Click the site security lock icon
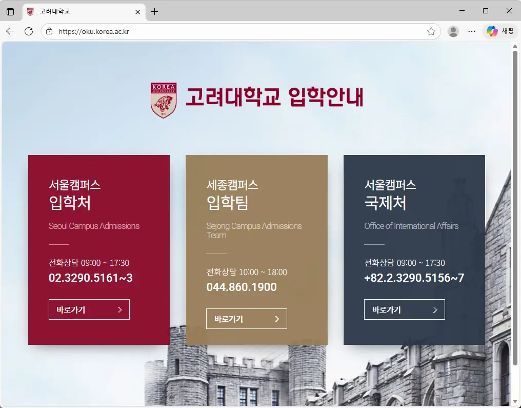The width and height of the screenshot is (521, 408). click(49, 31)
